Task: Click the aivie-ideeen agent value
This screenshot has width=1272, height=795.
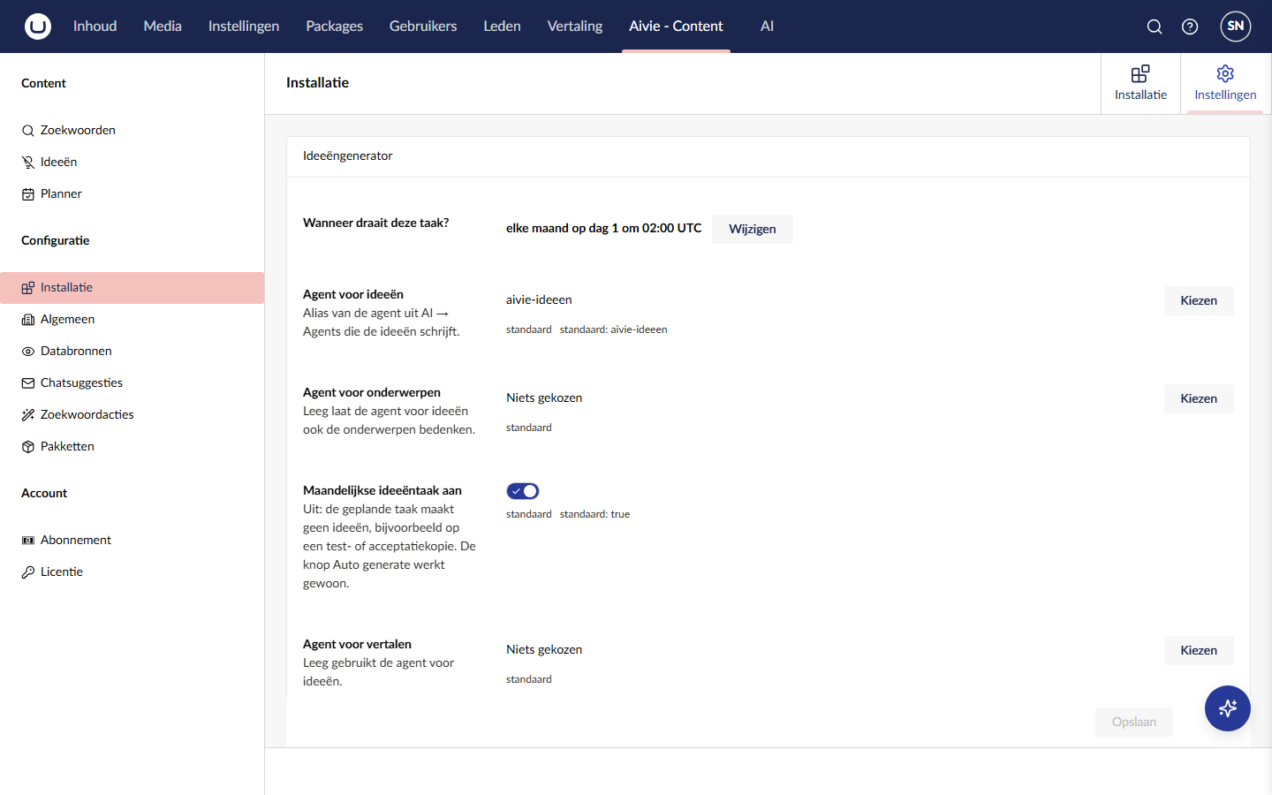Action: [x=539, y=299]
